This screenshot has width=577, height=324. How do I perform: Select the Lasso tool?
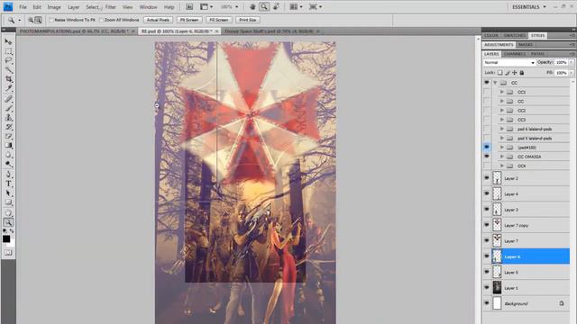[x=8, y=60]
